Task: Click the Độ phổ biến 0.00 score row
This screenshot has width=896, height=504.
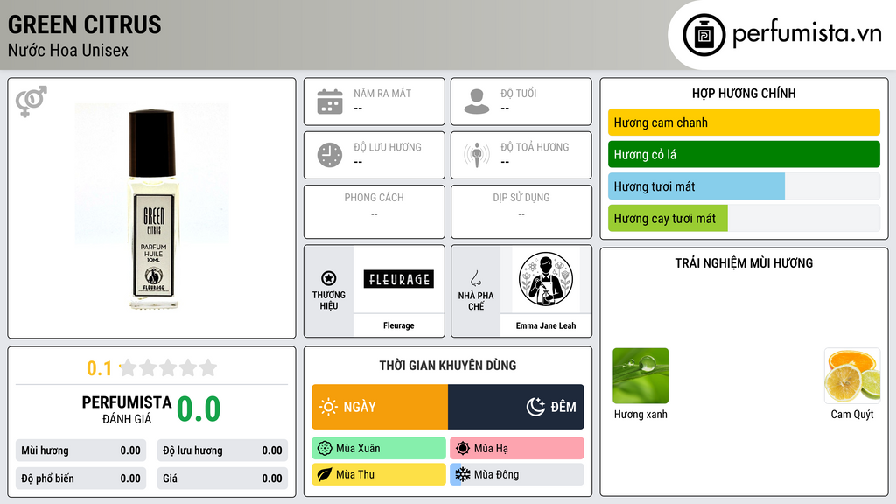Action: point(80,479)
